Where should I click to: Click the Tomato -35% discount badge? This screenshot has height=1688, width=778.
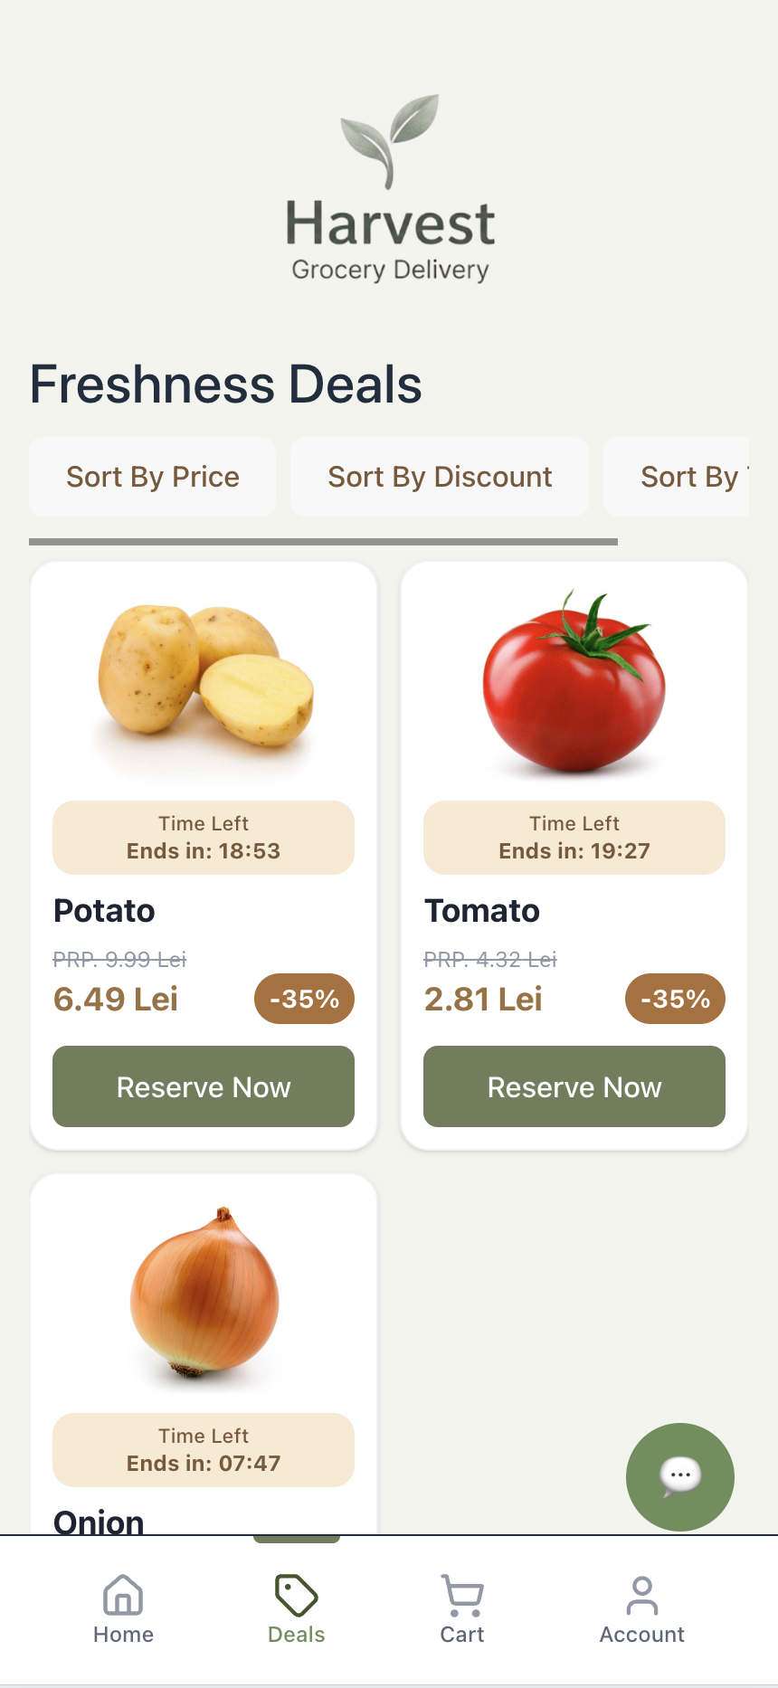pyautogui.click(x=675, y=999)
